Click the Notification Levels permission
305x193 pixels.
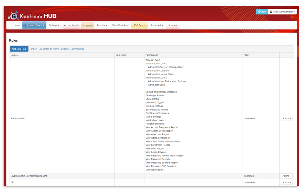(155, 120)
